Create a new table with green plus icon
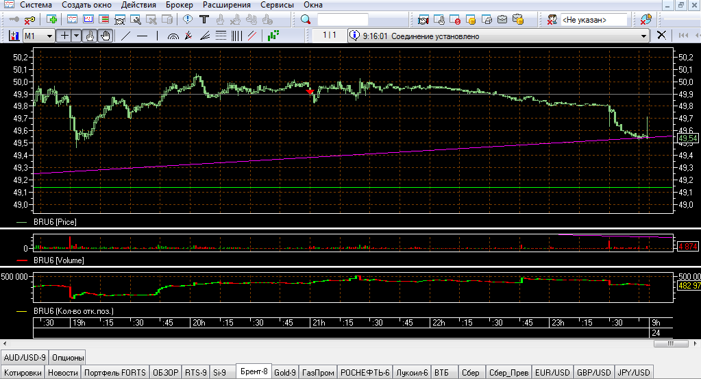701x379 pixels. click(51, 20)
